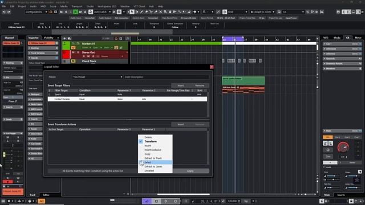Select the Time Warp tool
Viewport: 365px width, 205px height.
tap(175, 12)
